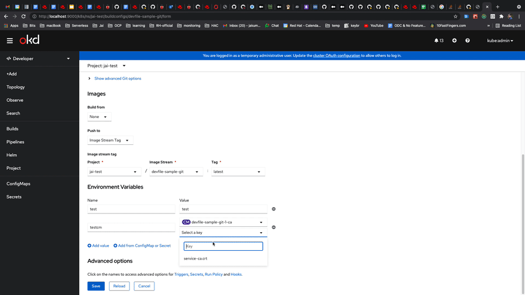Open the Gmail tab in the tab strip

pyautogui.click(x=8, y=6)
